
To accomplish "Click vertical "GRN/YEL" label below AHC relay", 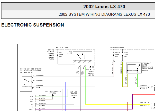I will 83,72.
